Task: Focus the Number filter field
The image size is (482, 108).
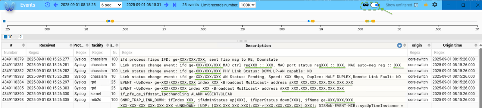Action: (x=14, y=52)
